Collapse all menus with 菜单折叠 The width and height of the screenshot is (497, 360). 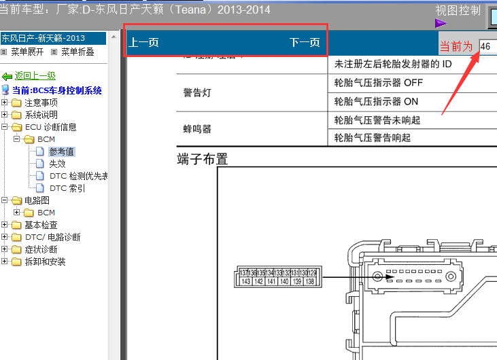(78, 52)
